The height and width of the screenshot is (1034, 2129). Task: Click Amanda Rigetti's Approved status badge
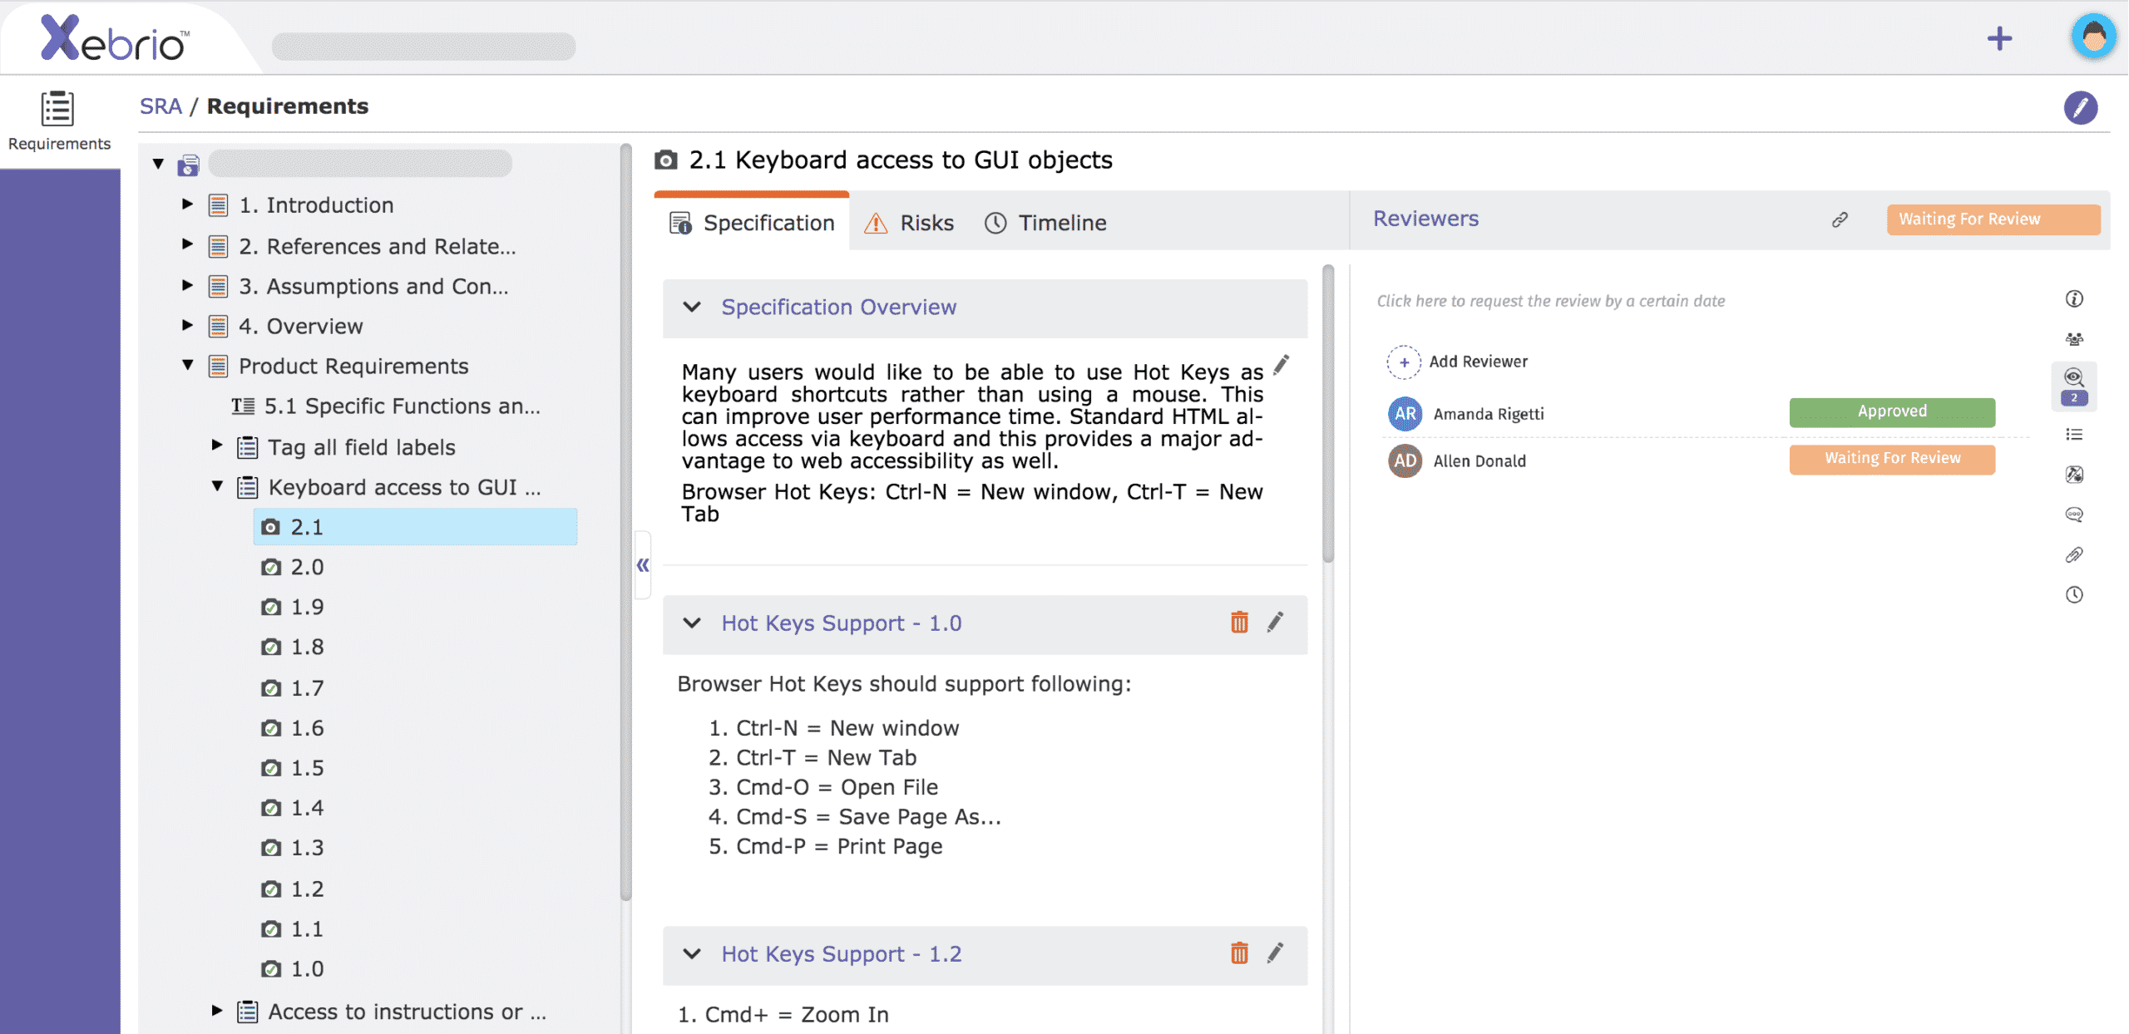(1892, 411)
